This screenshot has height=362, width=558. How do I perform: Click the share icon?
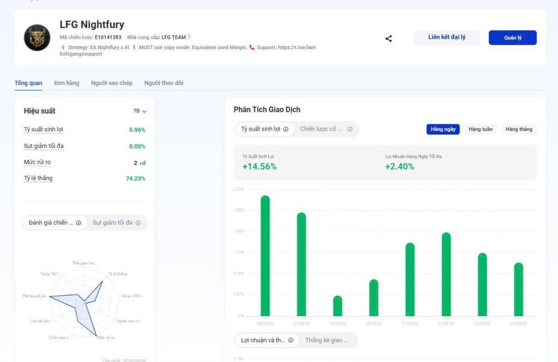point(388,38)
